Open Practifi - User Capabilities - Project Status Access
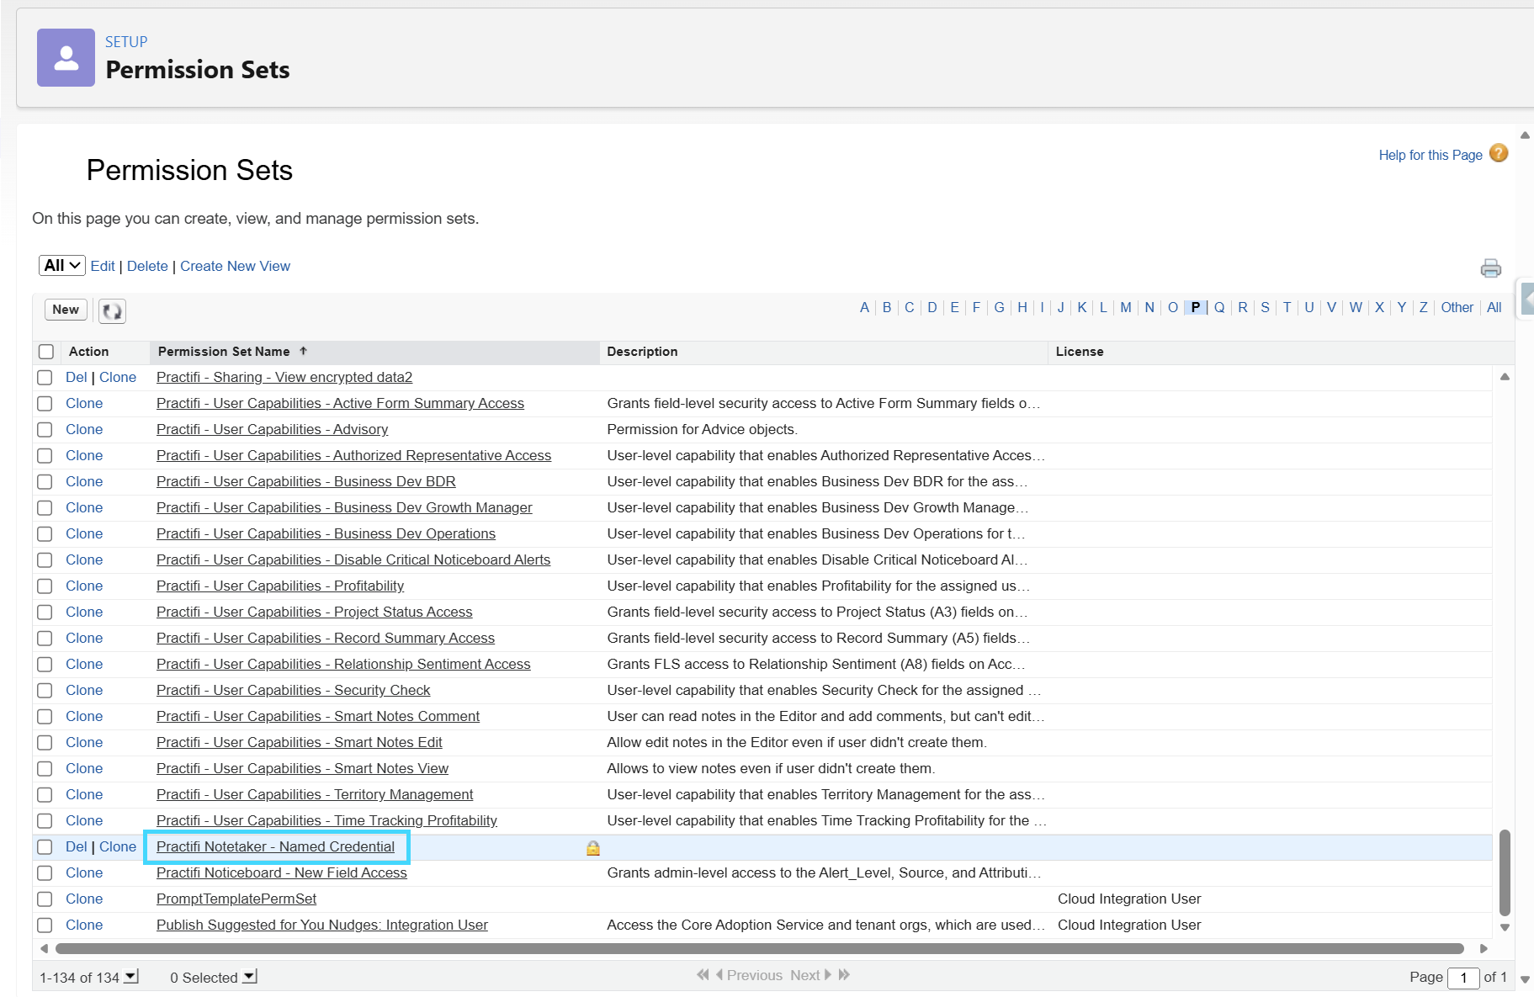Image resolution: width=1534 pixels, height=997 pixels. [x=314, y=612]
